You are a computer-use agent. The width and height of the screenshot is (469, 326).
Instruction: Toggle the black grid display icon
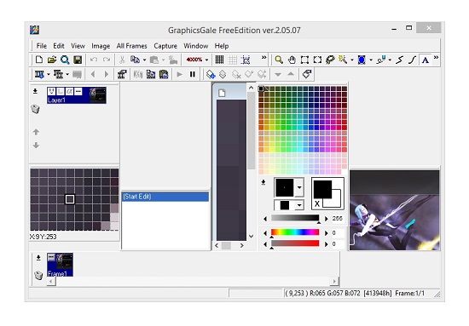219,60
